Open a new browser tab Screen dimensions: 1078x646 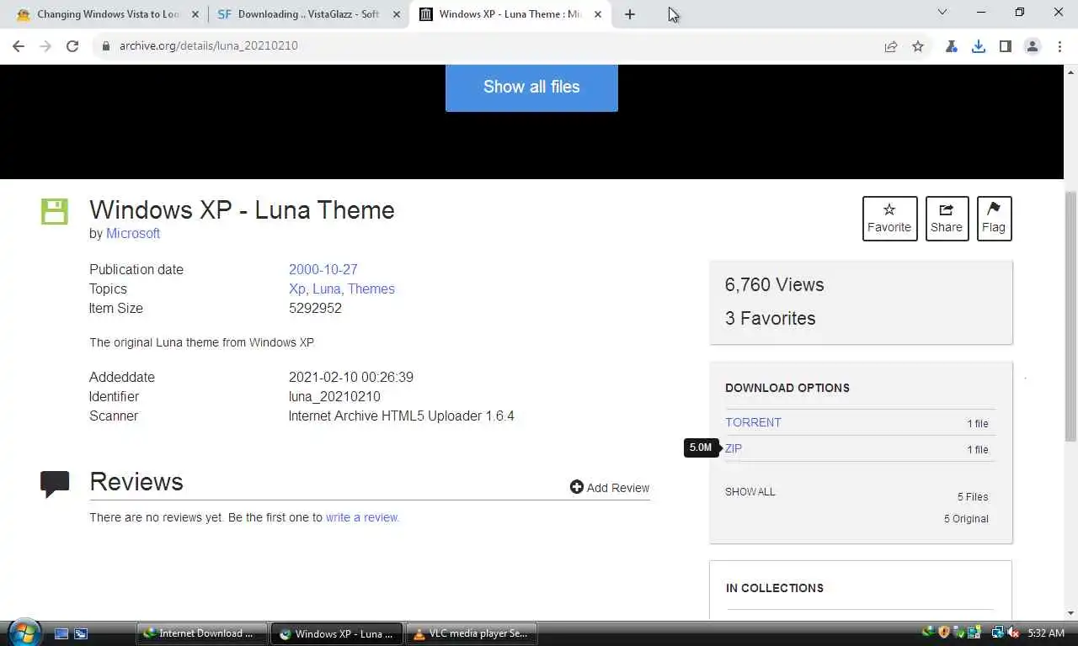pyautogui.click(x=630, y=14)
